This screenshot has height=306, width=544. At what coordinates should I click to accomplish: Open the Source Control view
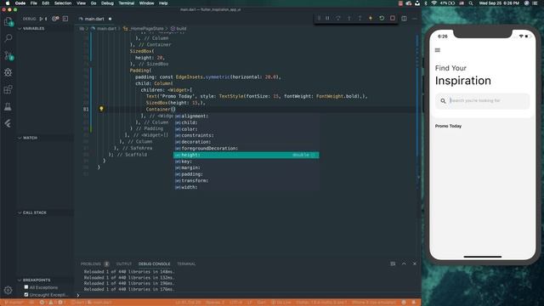8,55
